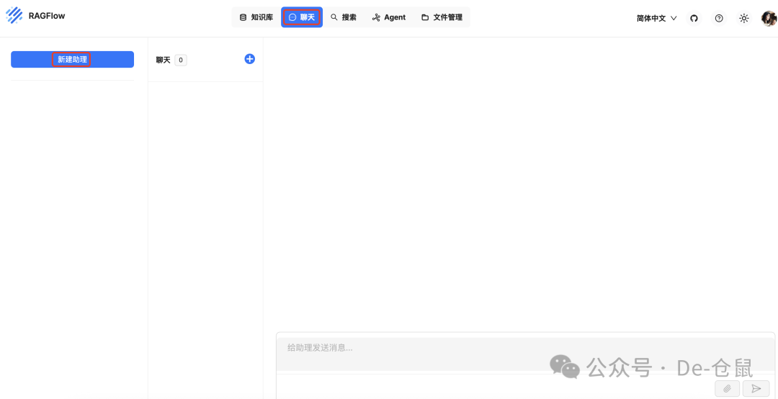Focus the 给助理发送消息 input field

[x=525, y=354]
